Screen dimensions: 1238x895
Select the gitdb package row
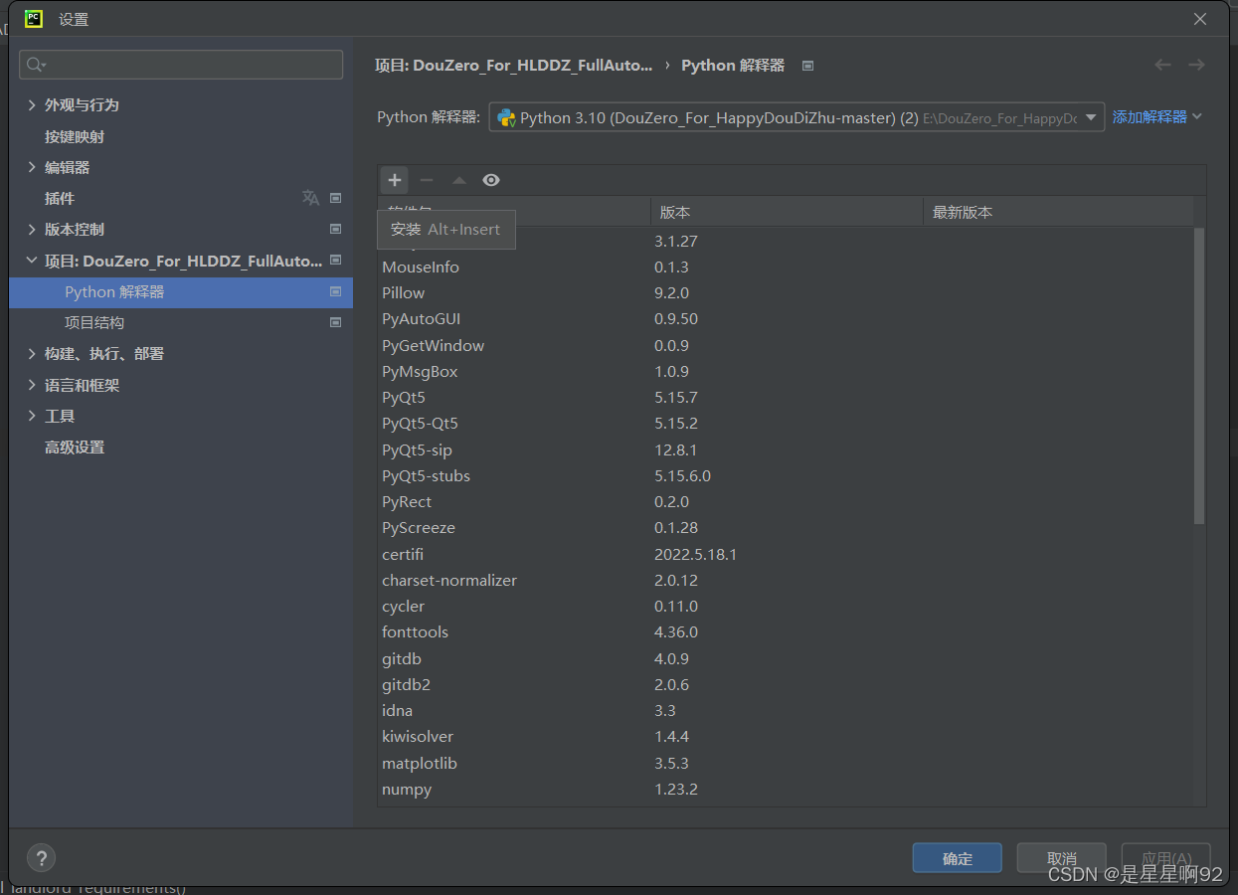tap(786, 658)
